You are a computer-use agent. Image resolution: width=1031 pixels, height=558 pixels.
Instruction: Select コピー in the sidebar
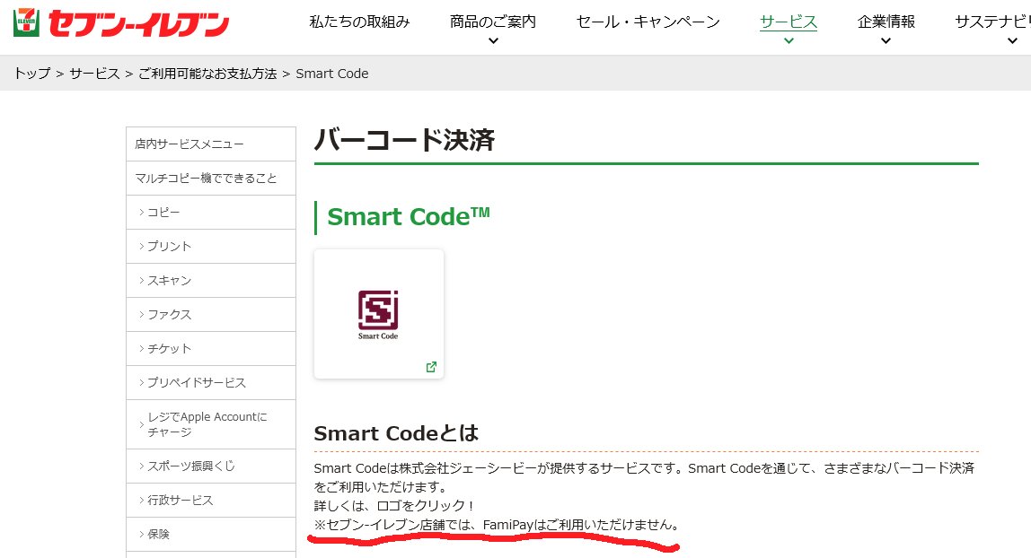click(211, 212)
